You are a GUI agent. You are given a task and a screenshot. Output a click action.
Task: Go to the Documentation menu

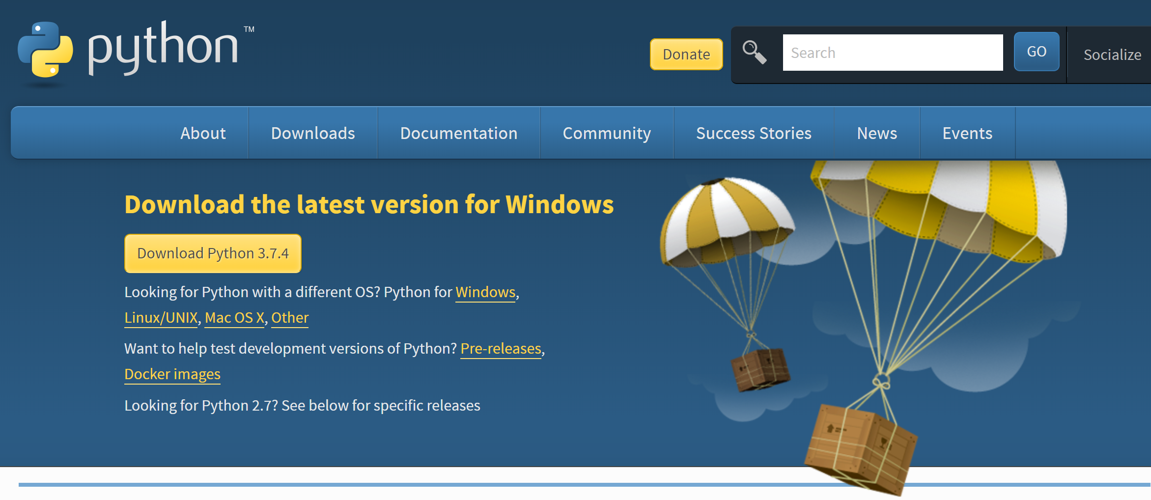pos(459,133)
